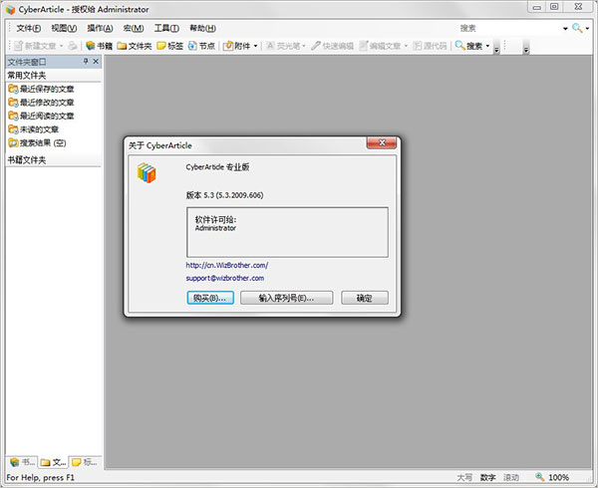Click the CyberArticle app icon in title bar
This screenshot has width=598, height=488.
pos(10,10)
